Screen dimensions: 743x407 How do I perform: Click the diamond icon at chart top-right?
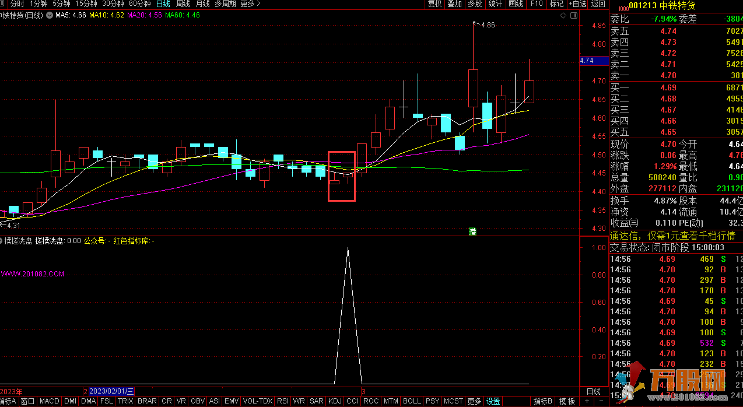[x=562, y=16]
